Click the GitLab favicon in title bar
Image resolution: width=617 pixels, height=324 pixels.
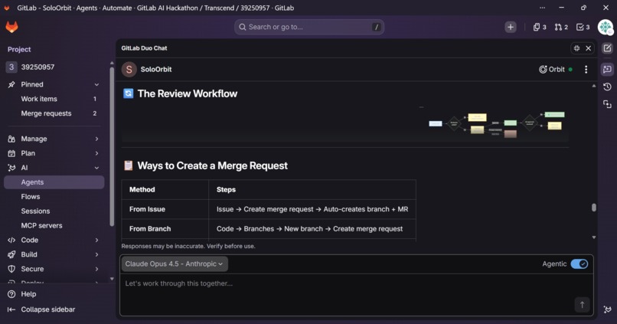(7, 8)
